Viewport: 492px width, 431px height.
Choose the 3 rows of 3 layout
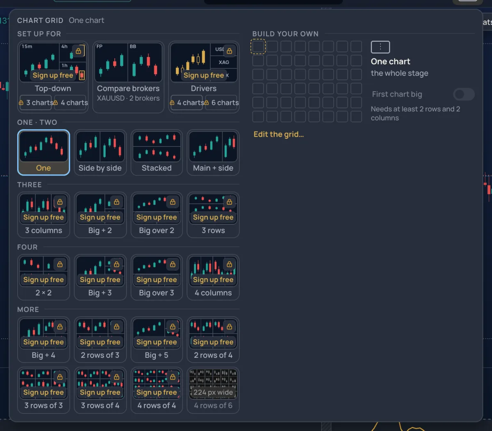43,390
